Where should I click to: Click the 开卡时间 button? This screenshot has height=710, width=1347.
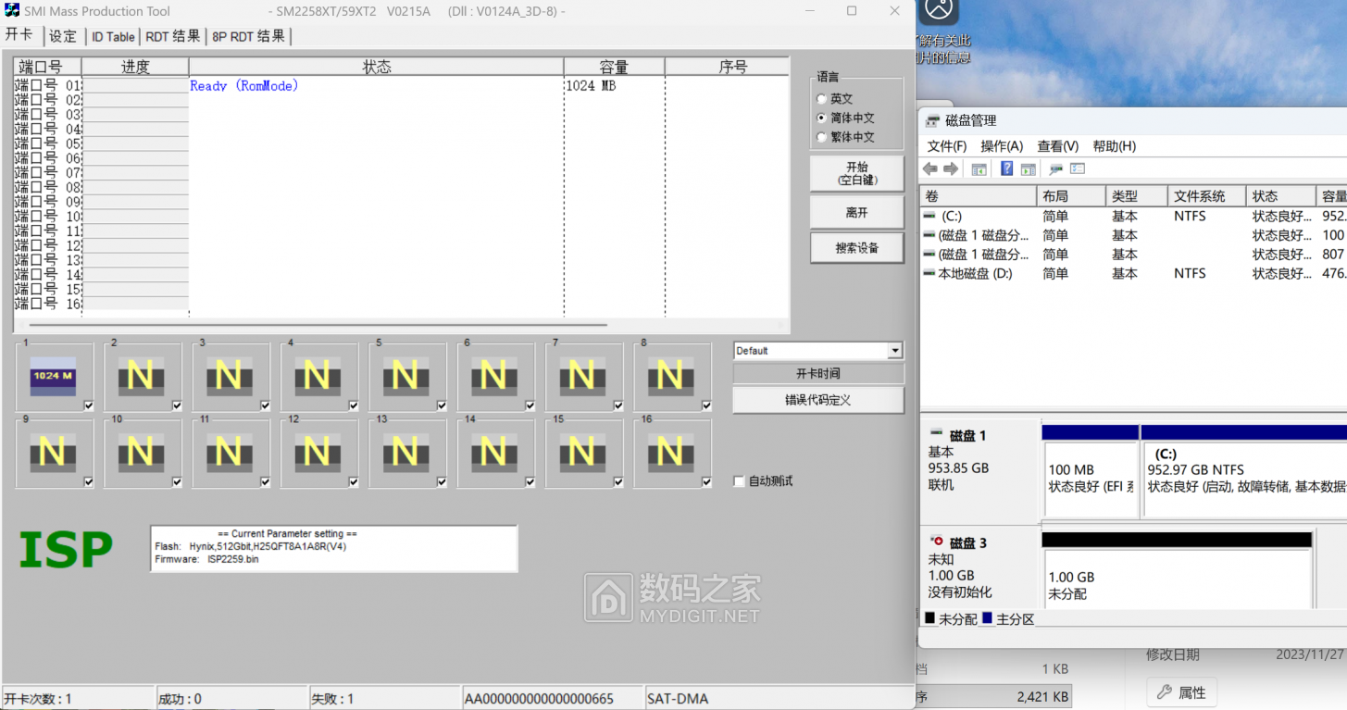click(x=818, y=374)
